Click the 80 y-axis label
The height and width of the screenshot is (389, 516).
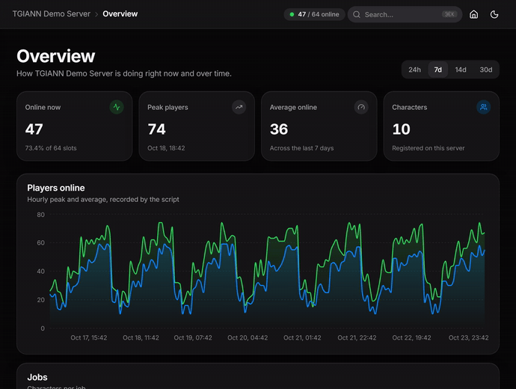41,215
